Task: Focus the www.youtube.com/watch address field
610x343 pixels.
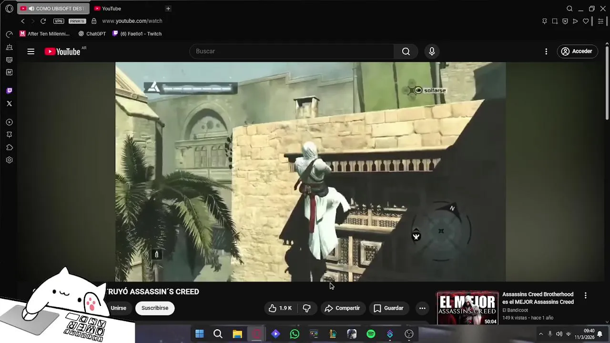Action: [132, 21]
